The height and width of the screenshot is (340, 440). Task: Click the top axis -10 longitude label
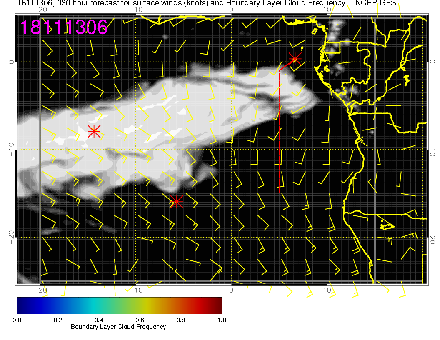pos(136,10)
